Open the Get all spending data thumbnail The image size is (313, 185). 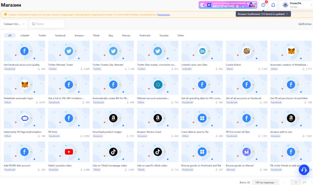[x=202, y=85]
